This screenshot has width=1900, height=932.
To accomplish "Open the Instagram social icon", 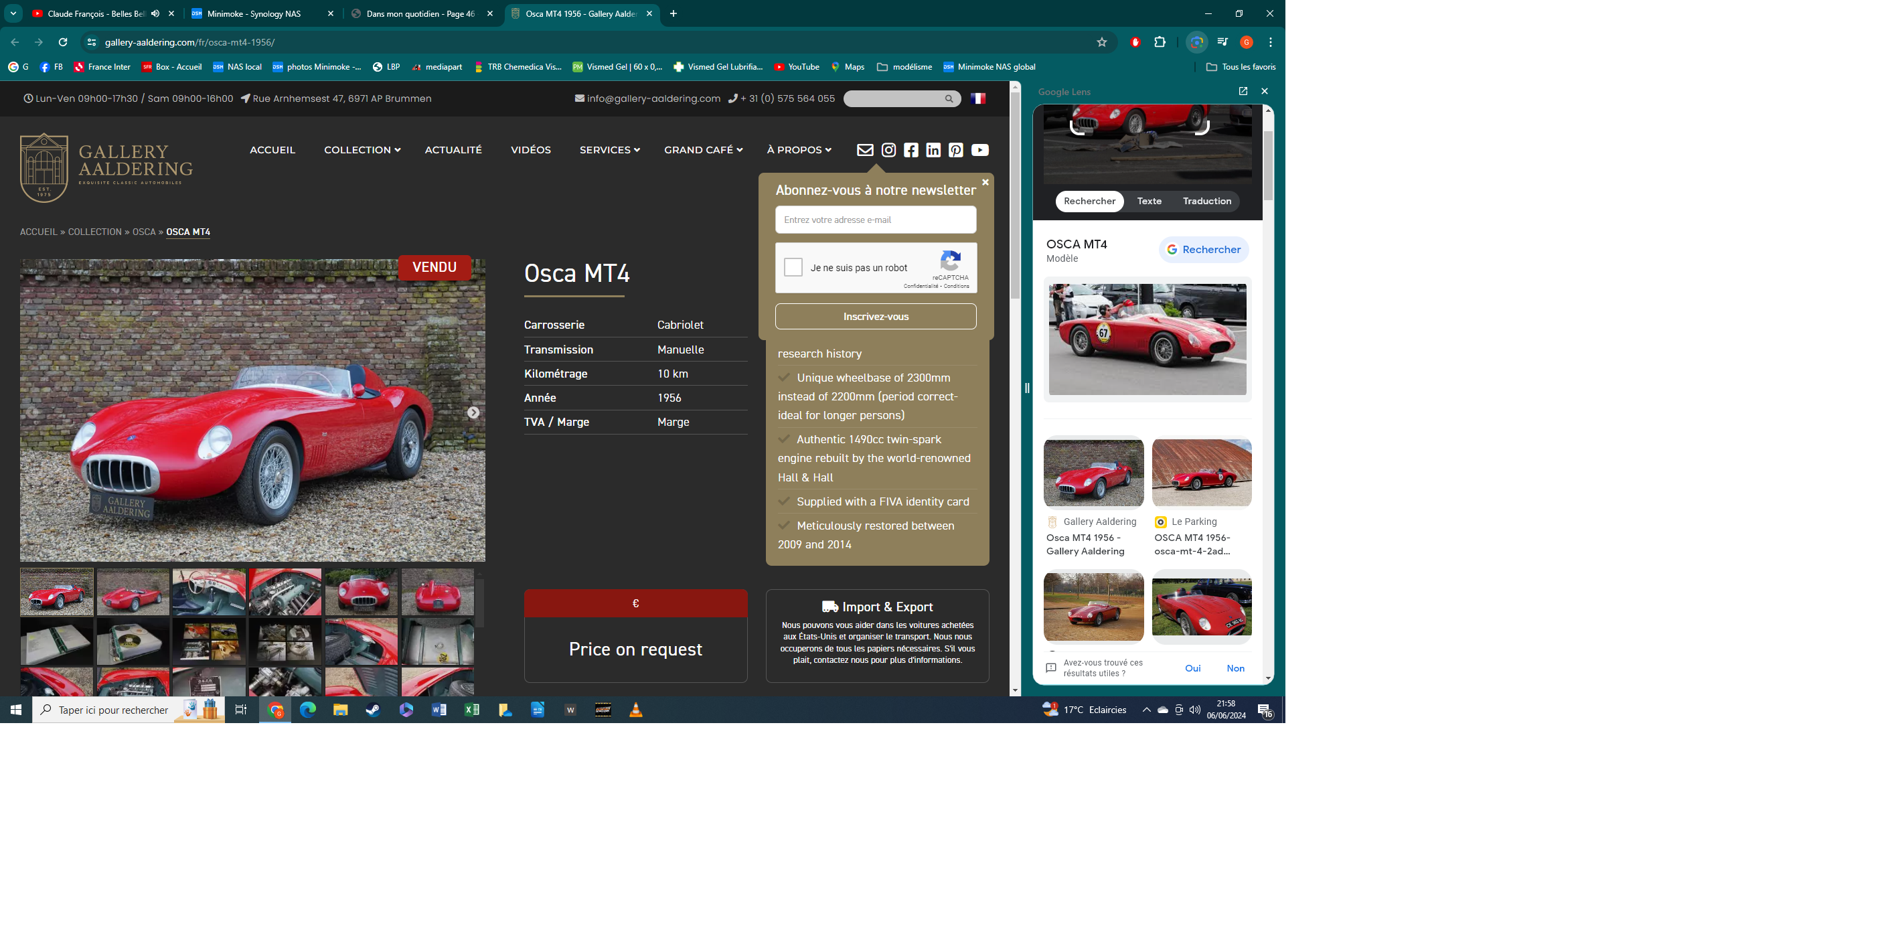I will pyautogui.click(x=889, y=151).
